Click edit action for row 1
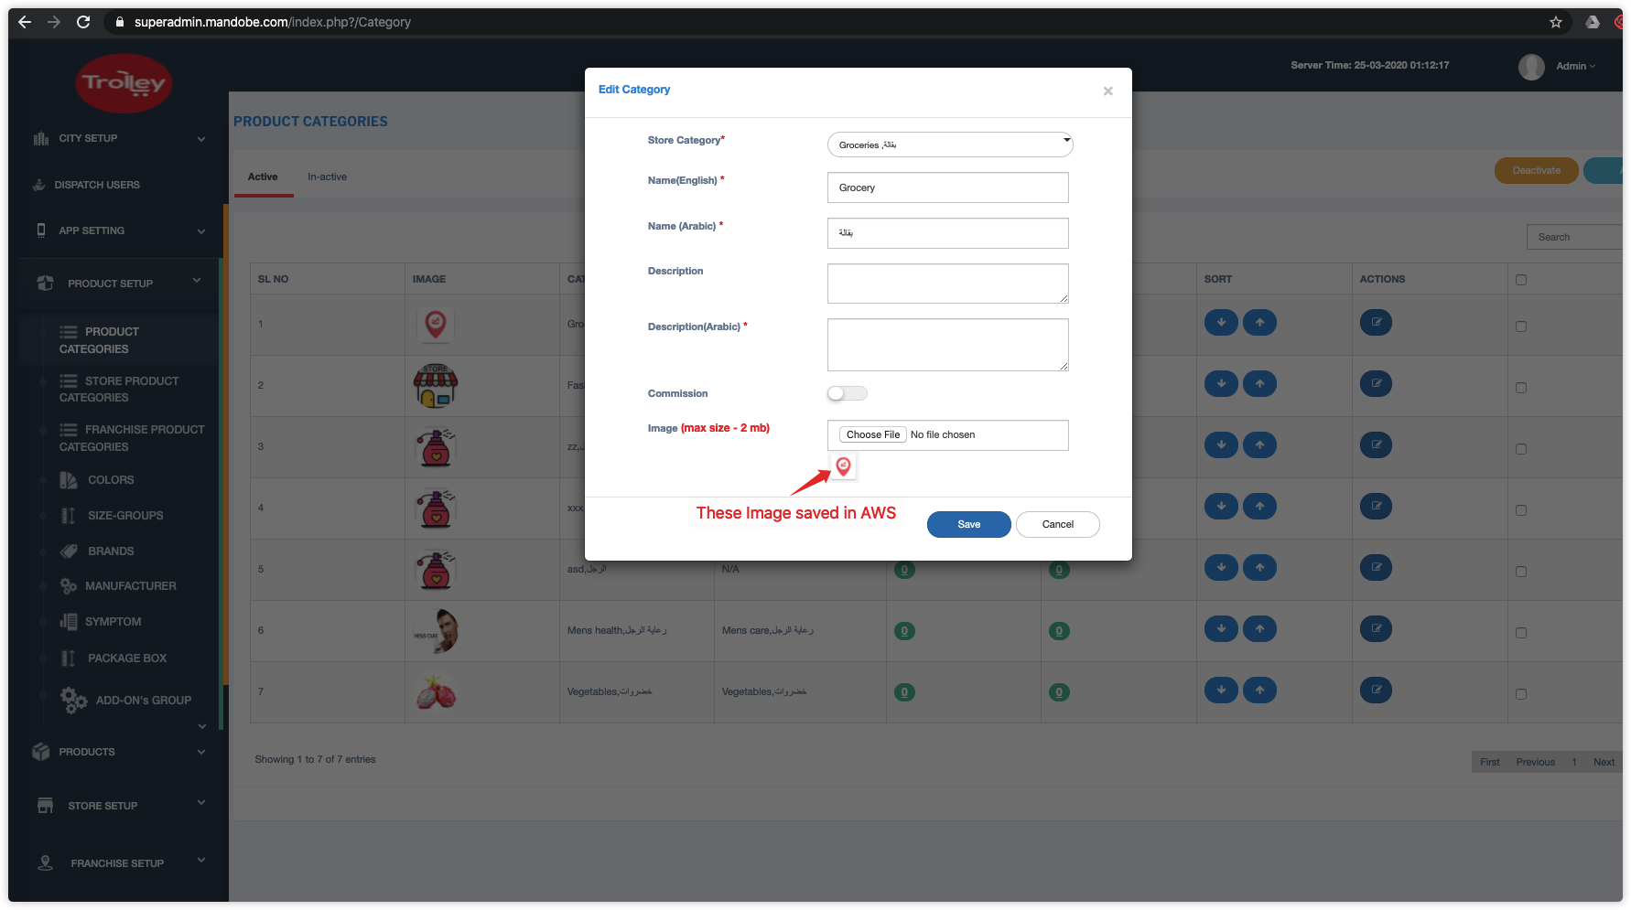Screen dimensions: 1631x910 click(x=1376, y=323)
